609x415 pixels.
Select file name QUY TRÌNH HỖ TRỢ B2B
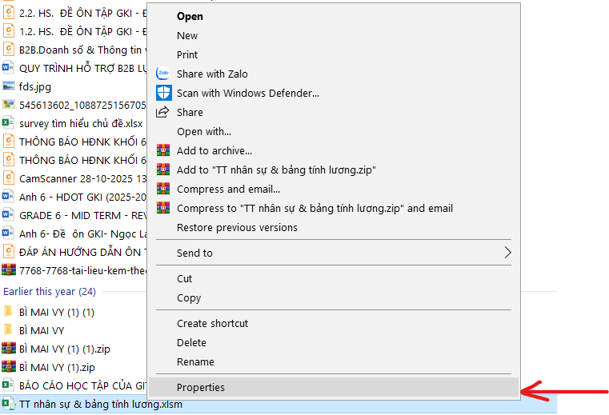(82, 68)
